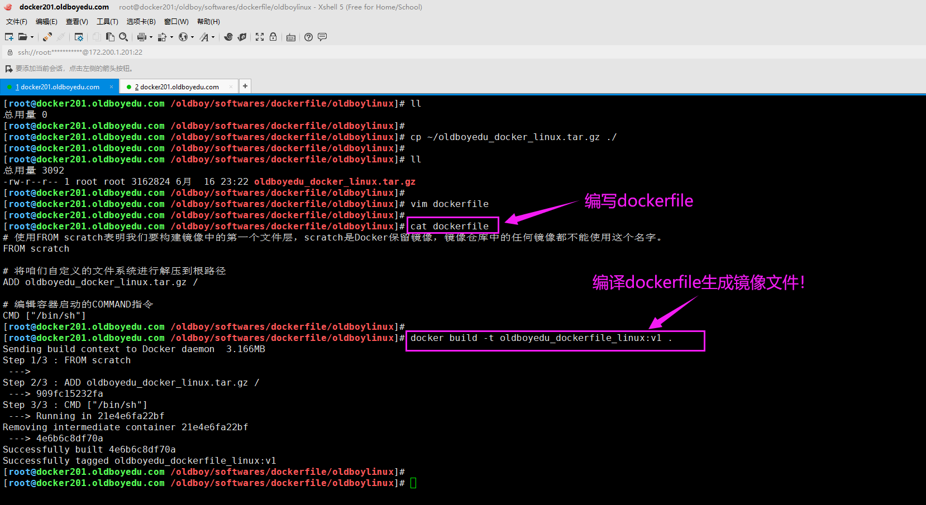Image resolution: width=926 pixels, height=505 pixels.
Task: Expand the Open folder dropdown arrow
Action: tap(32, 37)
